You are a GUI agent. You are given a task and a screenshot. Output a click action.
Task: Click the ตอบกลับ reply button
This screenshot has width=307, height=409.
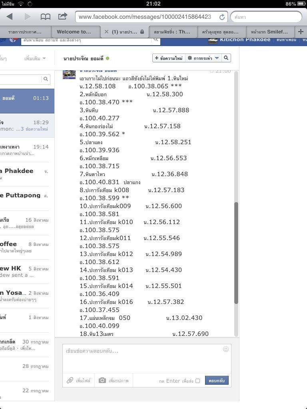click(x=217, y=381)
